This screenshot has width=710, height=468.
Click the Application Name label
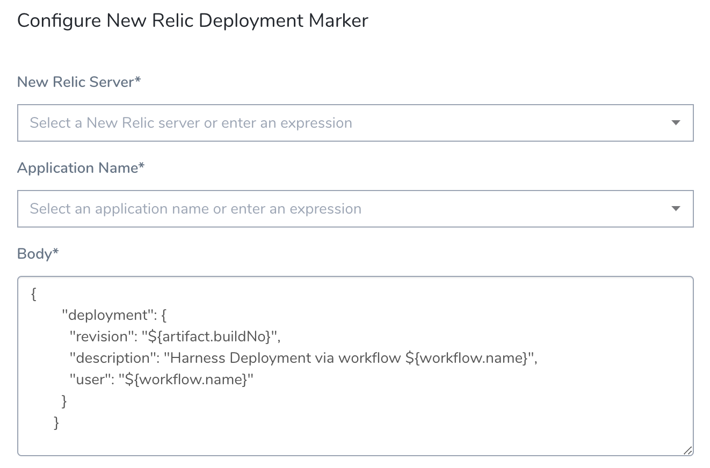(x=81, y=167)
